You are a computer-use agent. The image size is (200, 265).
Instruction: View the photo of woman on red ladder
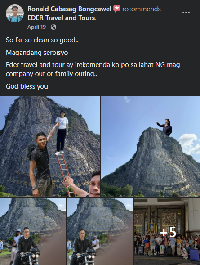(x=50, y=146)
